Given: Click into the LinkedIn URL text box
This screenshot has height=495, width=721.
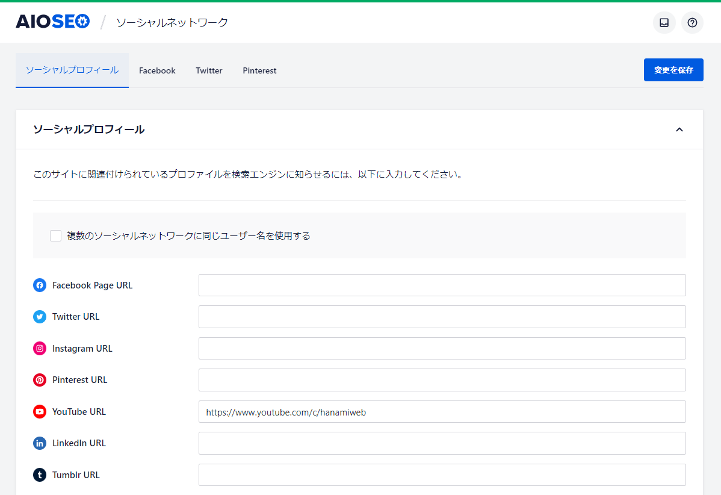Looking at the screenshot, I should click(442, 443).
